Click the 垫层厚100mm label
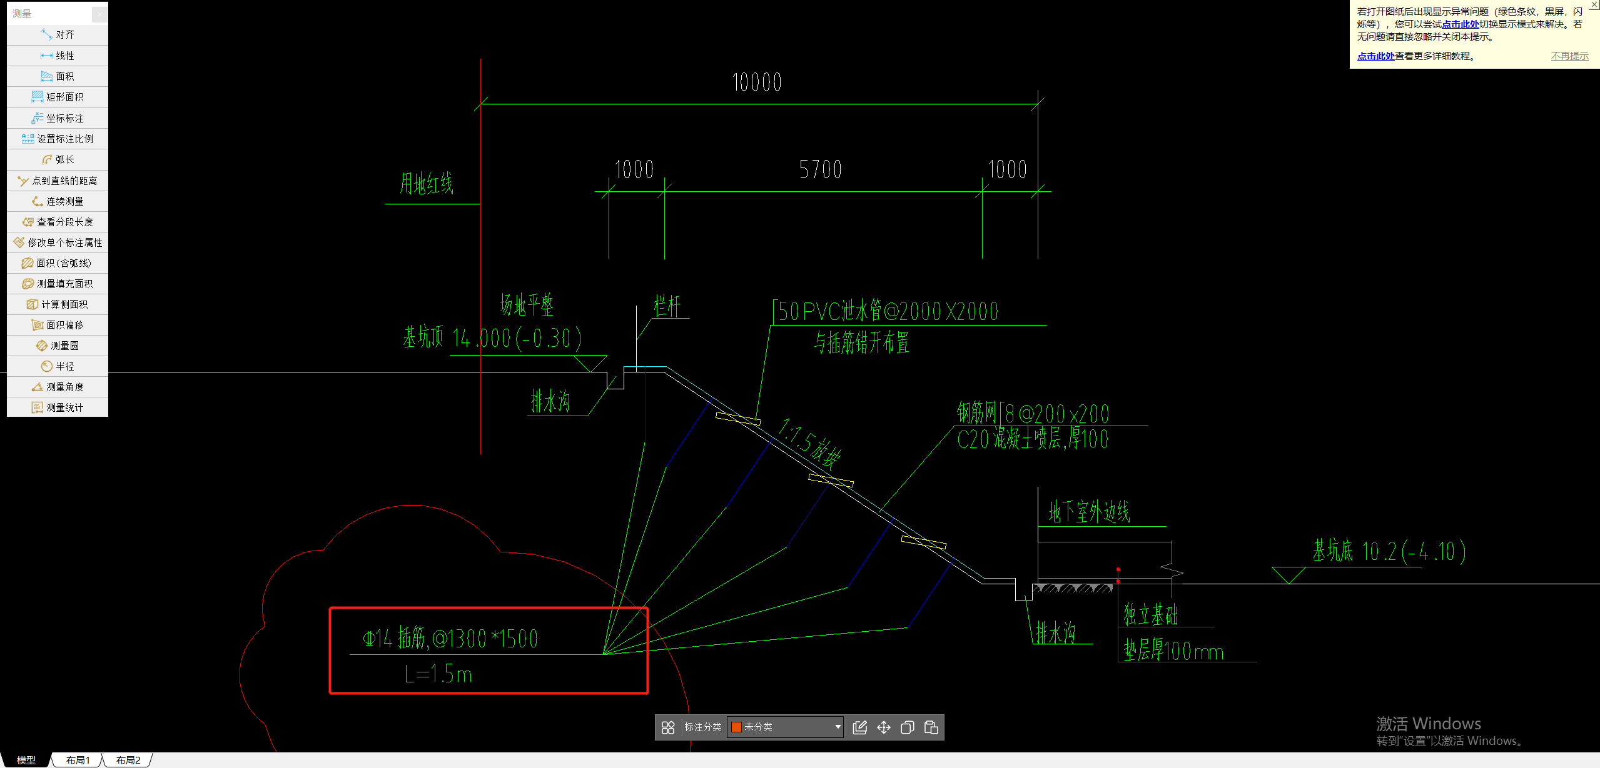Viewport: 1600px width, 768px height. (x=1173, y=651)
